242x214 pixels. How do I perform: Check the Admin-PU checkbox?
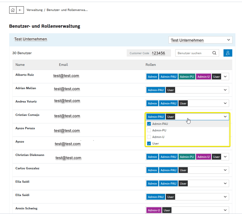pyautogui.click(x=149, y=130)
